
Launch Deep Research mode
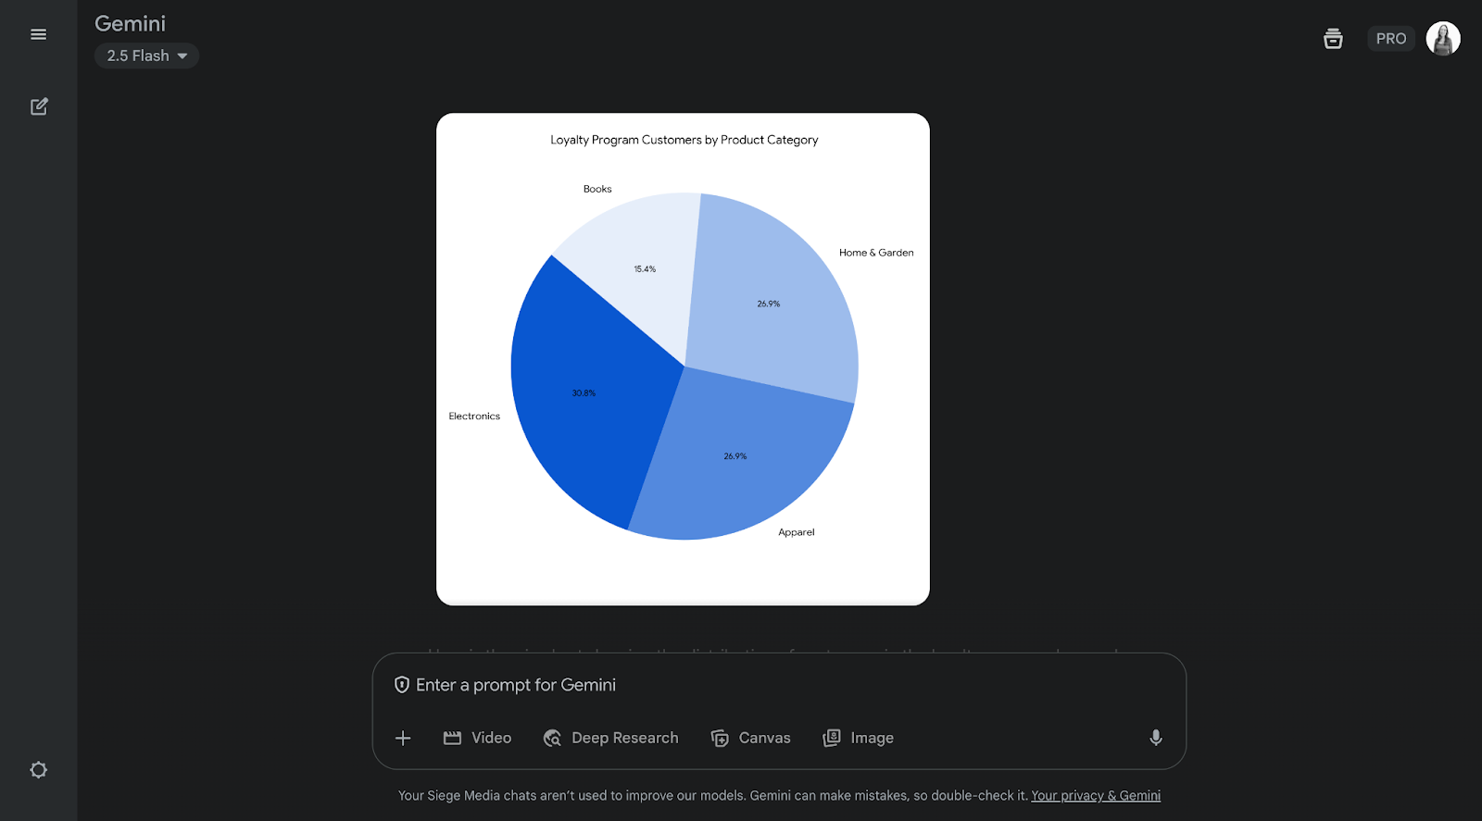pos(610,738)
